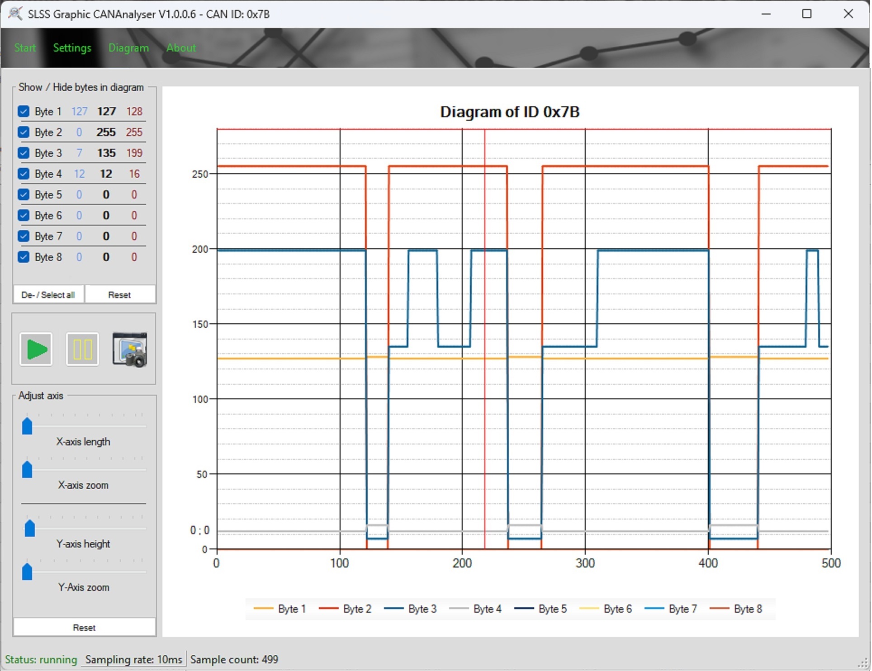Hide Byte 3 from the diagram
The width and height of the screenshot is (872, 671).
click(x=24, y=153)
